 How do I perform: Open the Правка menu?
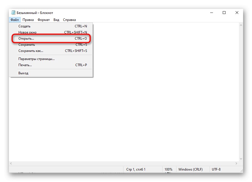(x=28, y=20)
